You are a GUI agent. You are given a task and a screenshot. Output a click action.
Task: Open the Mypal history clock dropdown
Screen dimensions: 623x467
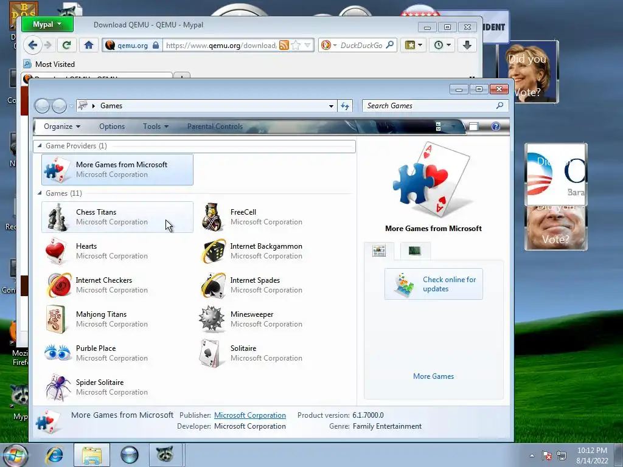click(x=442, y=45)
